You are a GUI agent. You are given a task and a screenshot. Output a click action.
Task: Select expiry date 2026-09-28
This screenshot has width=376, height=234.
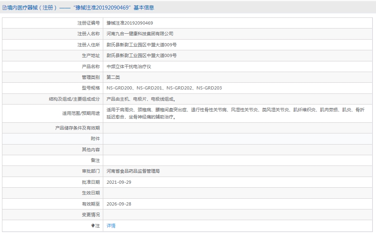119,204
